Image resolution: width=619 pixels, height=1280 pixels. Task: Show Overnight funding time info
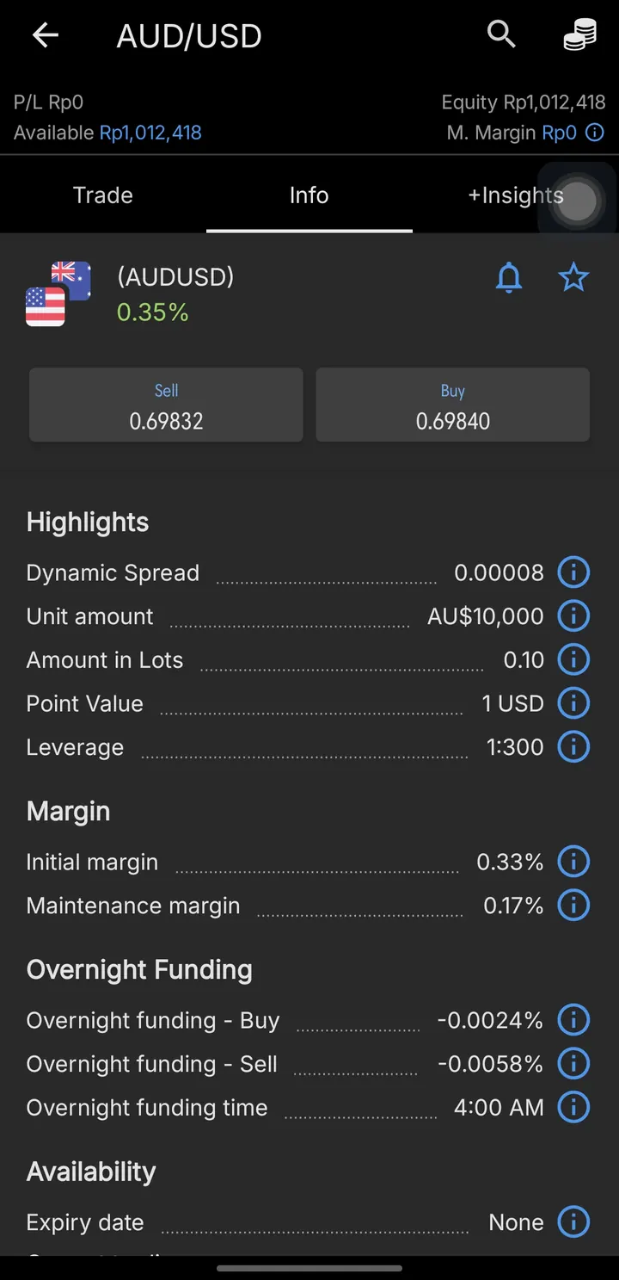tap(573, 1108)
